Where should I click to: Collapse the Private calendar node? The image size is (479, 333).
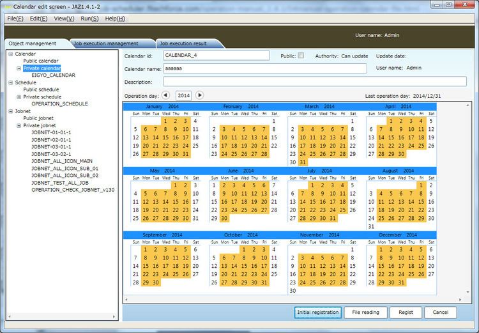point(19,68)
